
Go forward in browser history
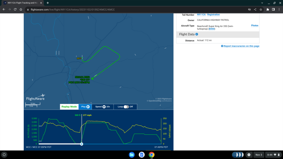[10, 10]
